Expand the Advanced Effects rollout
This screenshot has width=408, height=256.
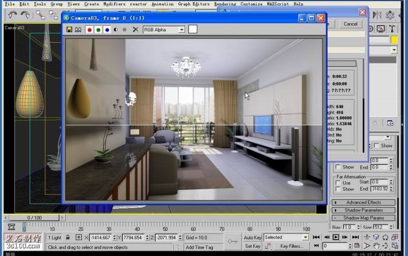point(363,203)
